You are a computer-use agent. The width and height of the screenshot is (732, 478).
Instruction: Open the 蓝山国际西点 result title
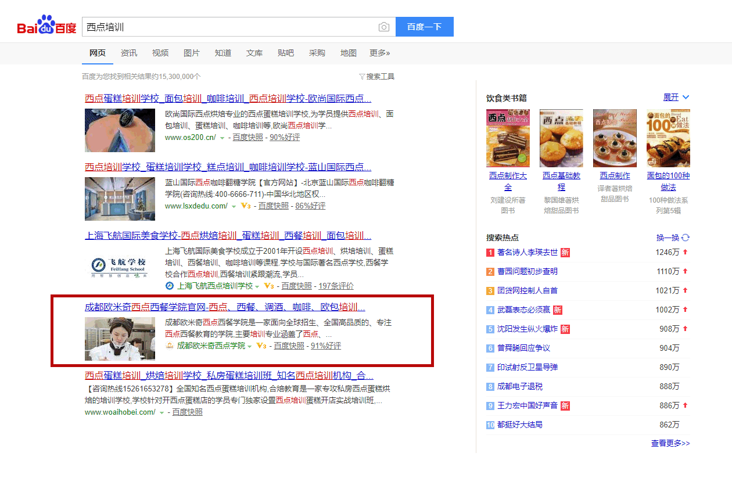(x=228, y=167)
